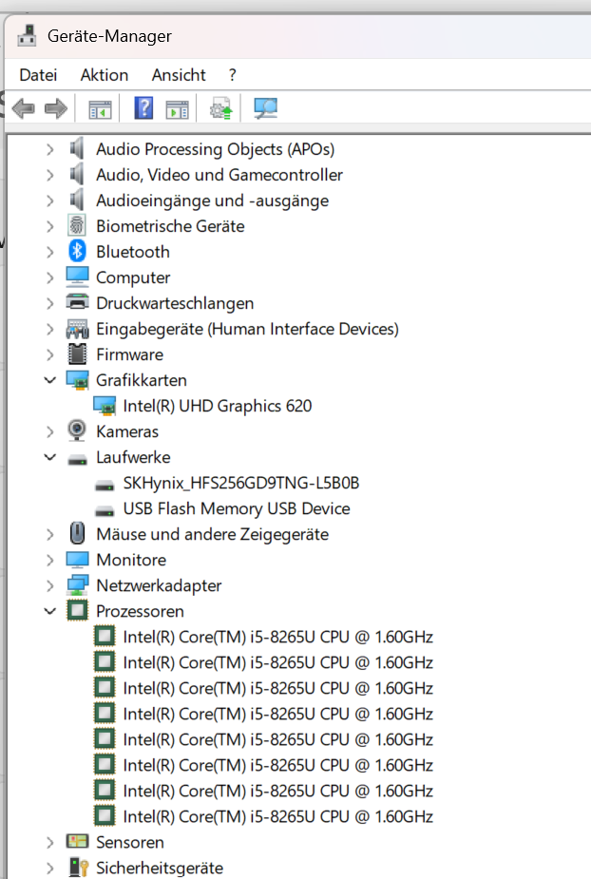
Task: Click the printer icon for Druckwarteschlangen
Action: pyautogui.click(x=77, y=302)
